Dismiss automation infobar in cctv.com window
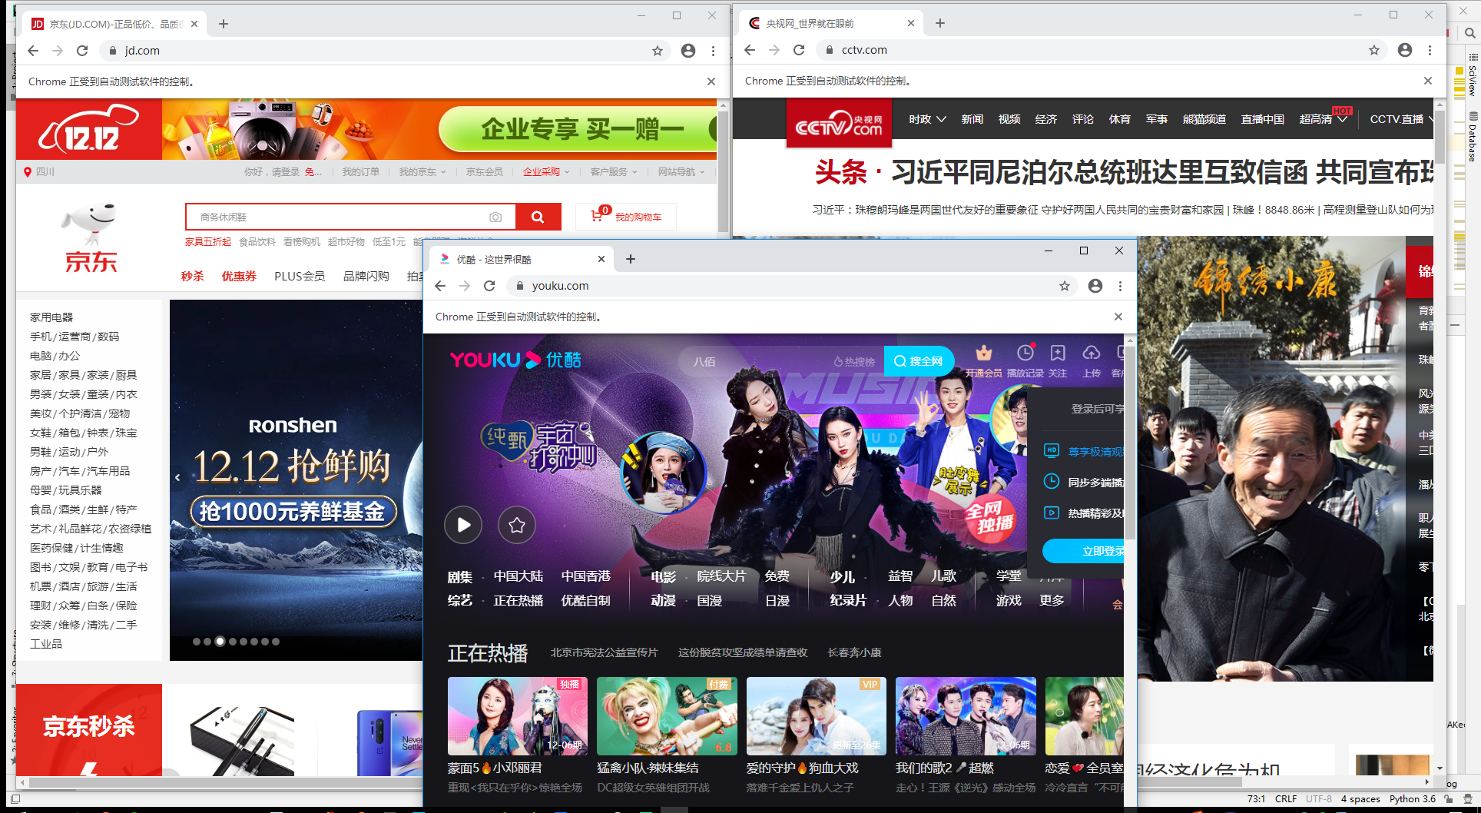Screen dimensions: 1481x813 pos(1428,81)
